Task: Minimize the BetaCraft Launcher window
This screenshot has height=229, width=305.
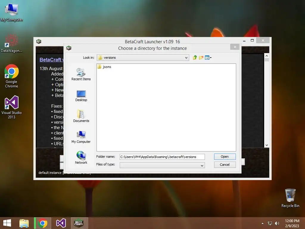Action: pyautogui.click(x=244, y=41)
